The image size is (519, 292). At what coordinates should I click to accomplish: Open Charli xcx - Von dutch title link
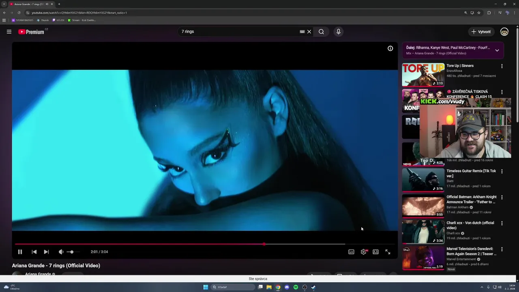[470, 225]
